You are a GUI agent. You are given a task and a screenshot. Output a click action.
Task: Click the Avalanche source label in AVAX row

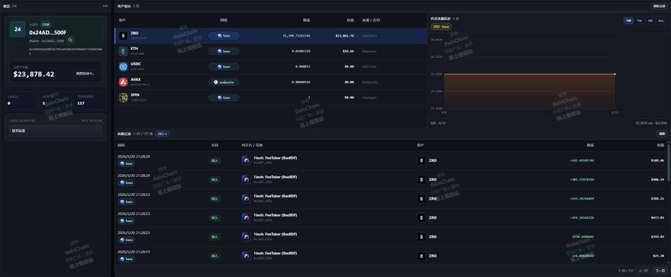point(371,82)
